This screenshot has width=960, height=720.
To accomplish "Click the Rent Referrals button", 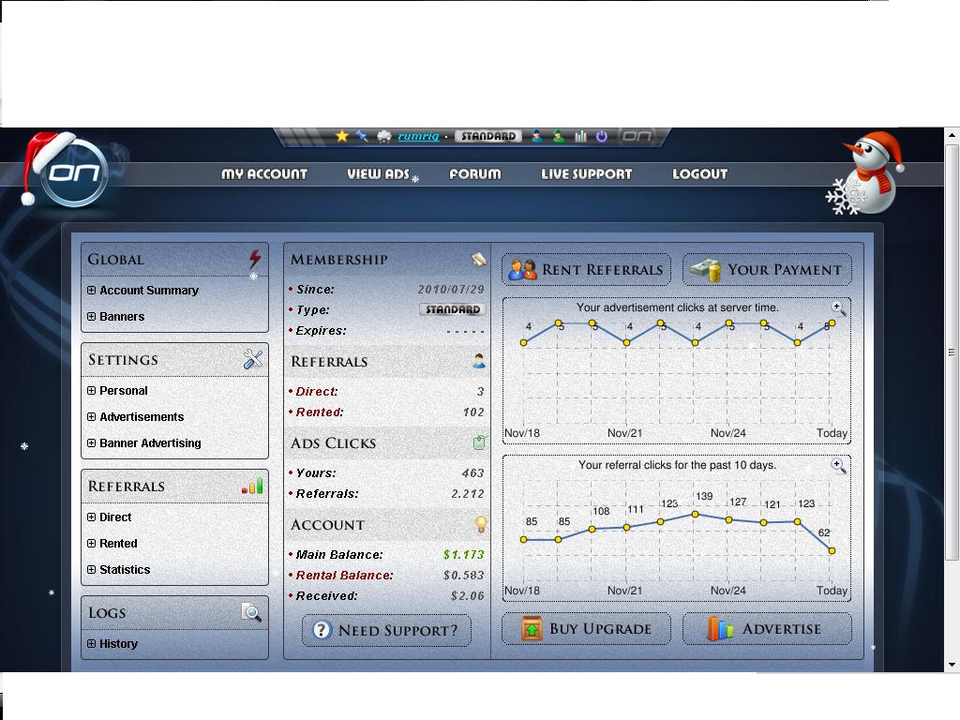I will click(586, 270).
